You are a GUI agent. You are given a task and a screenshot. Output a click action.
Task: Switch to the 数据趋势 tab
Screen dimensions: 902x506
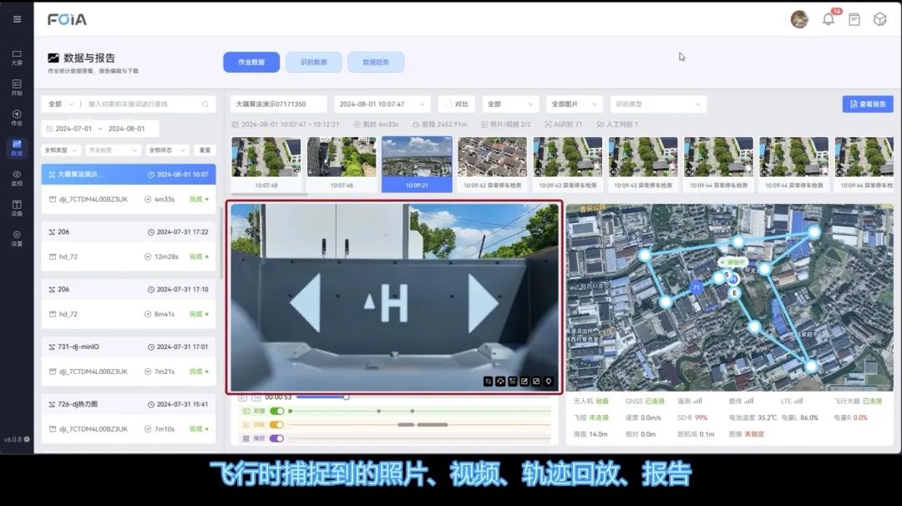point(375,63)
